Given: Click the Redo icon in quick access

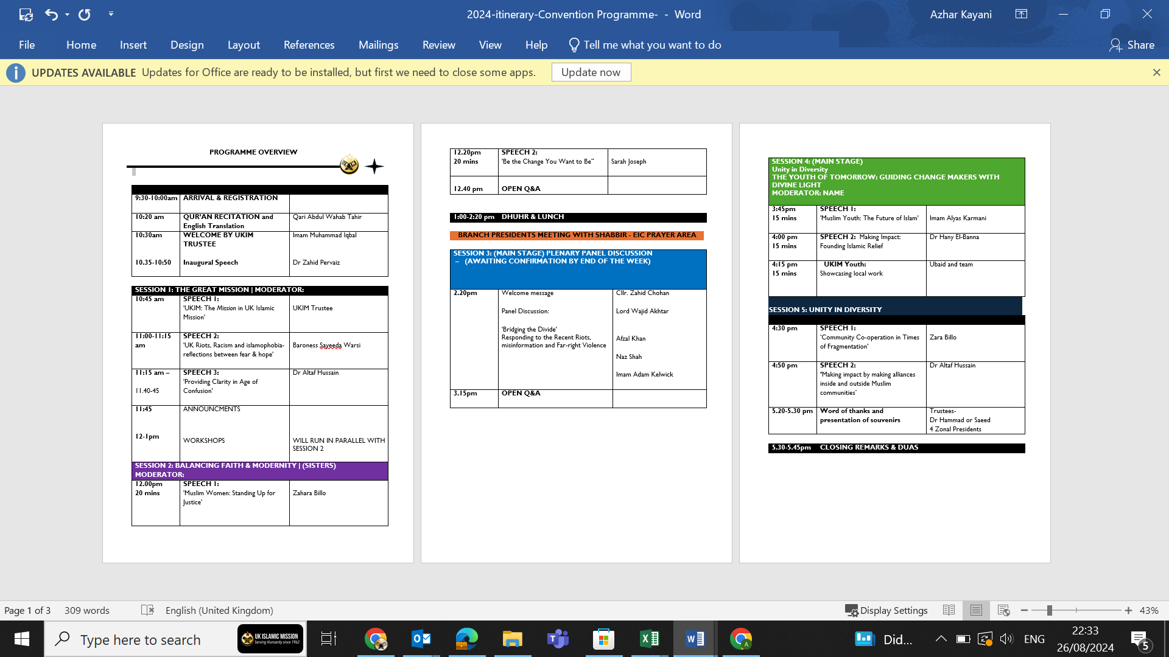Looking at the screenshot, I should click(x=85, y=14).
